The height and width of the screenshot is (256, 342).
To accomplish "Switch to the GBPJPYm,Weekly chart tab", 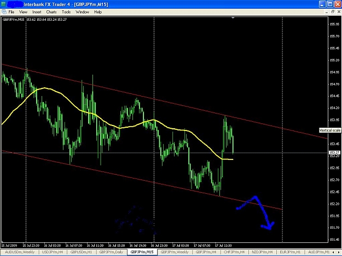I will coord(175,252).
